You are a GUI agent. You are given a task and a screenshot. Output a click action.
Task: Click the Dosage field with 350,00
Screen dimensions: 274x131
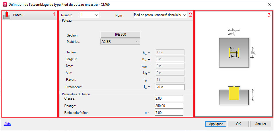(x=169, y=106)
